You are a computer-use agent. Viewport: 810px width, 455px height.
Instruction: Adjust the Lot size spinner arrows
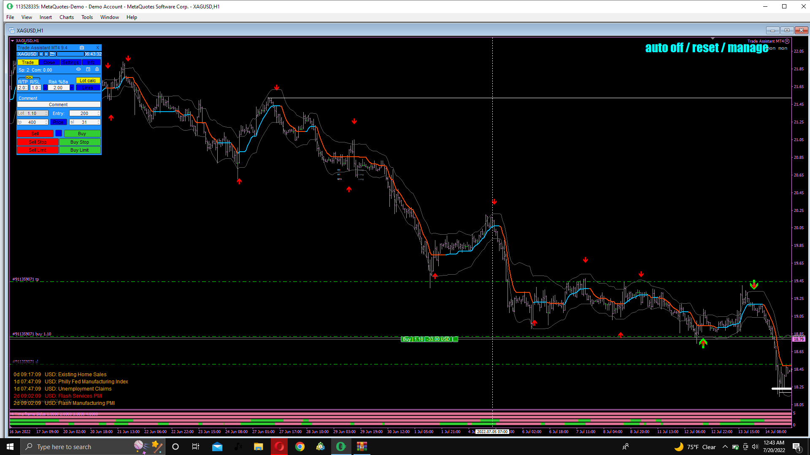46,113
